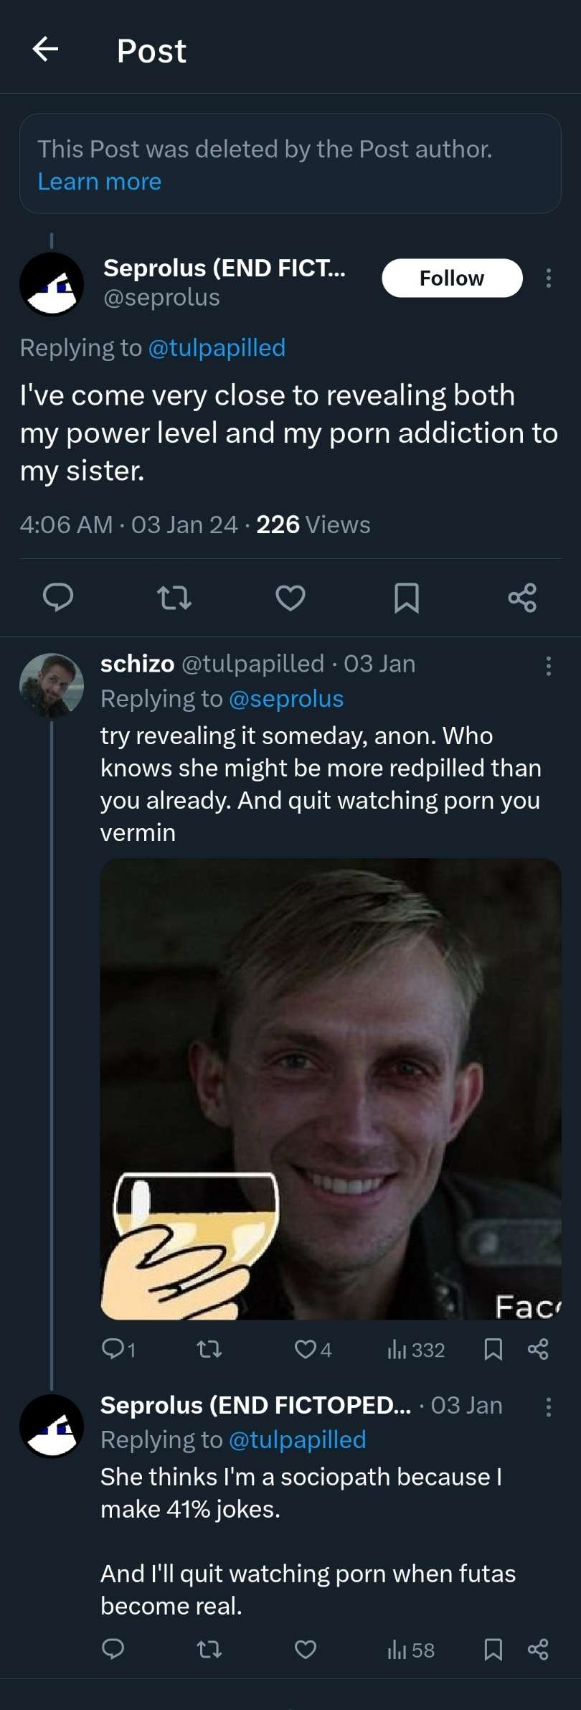The width and height of the screenshot is (581, 1710).
Task: Like the main post
Action: pos(290,597)
